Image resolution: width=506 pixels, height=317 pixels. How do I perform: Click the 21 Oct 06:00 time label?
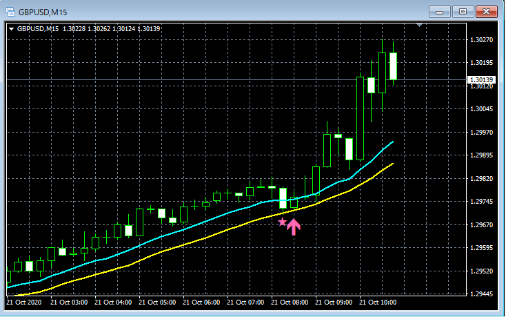(x=201, y=302)
